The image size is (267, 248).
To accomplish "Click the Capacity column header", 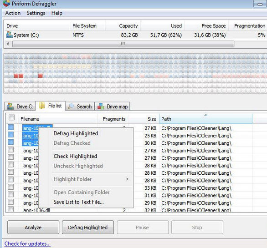I will tap(123, 26).
